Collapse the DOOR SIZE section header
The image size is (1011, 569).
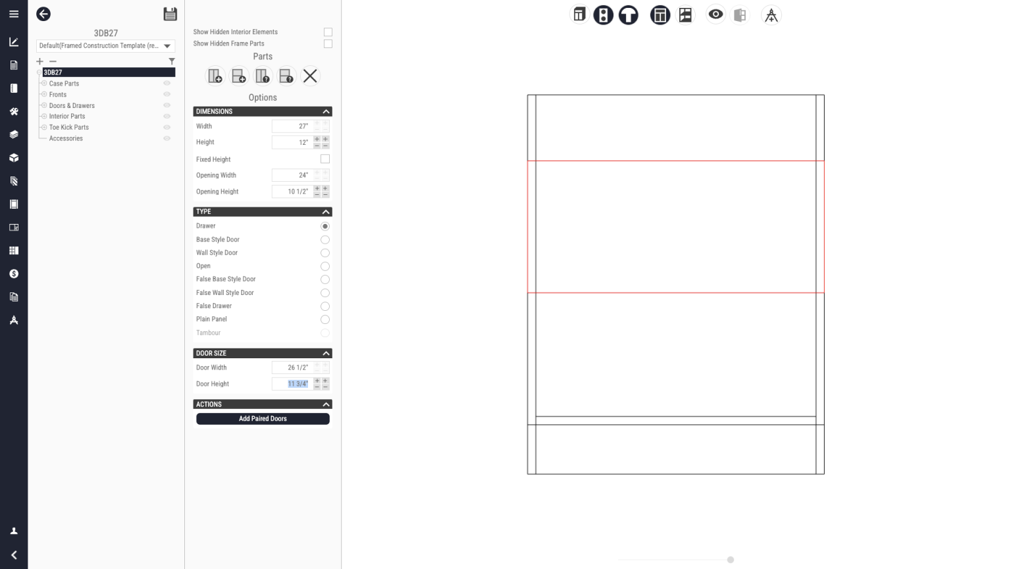(x=263, y=353)
